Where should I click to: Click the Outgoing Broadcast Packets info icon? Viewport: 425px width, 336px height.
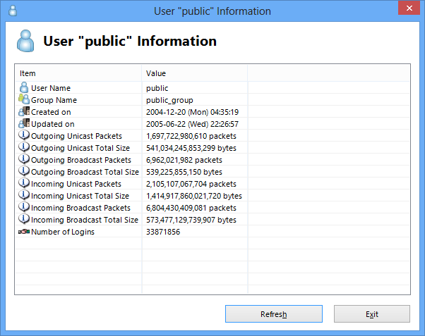[x=24, y=159]
